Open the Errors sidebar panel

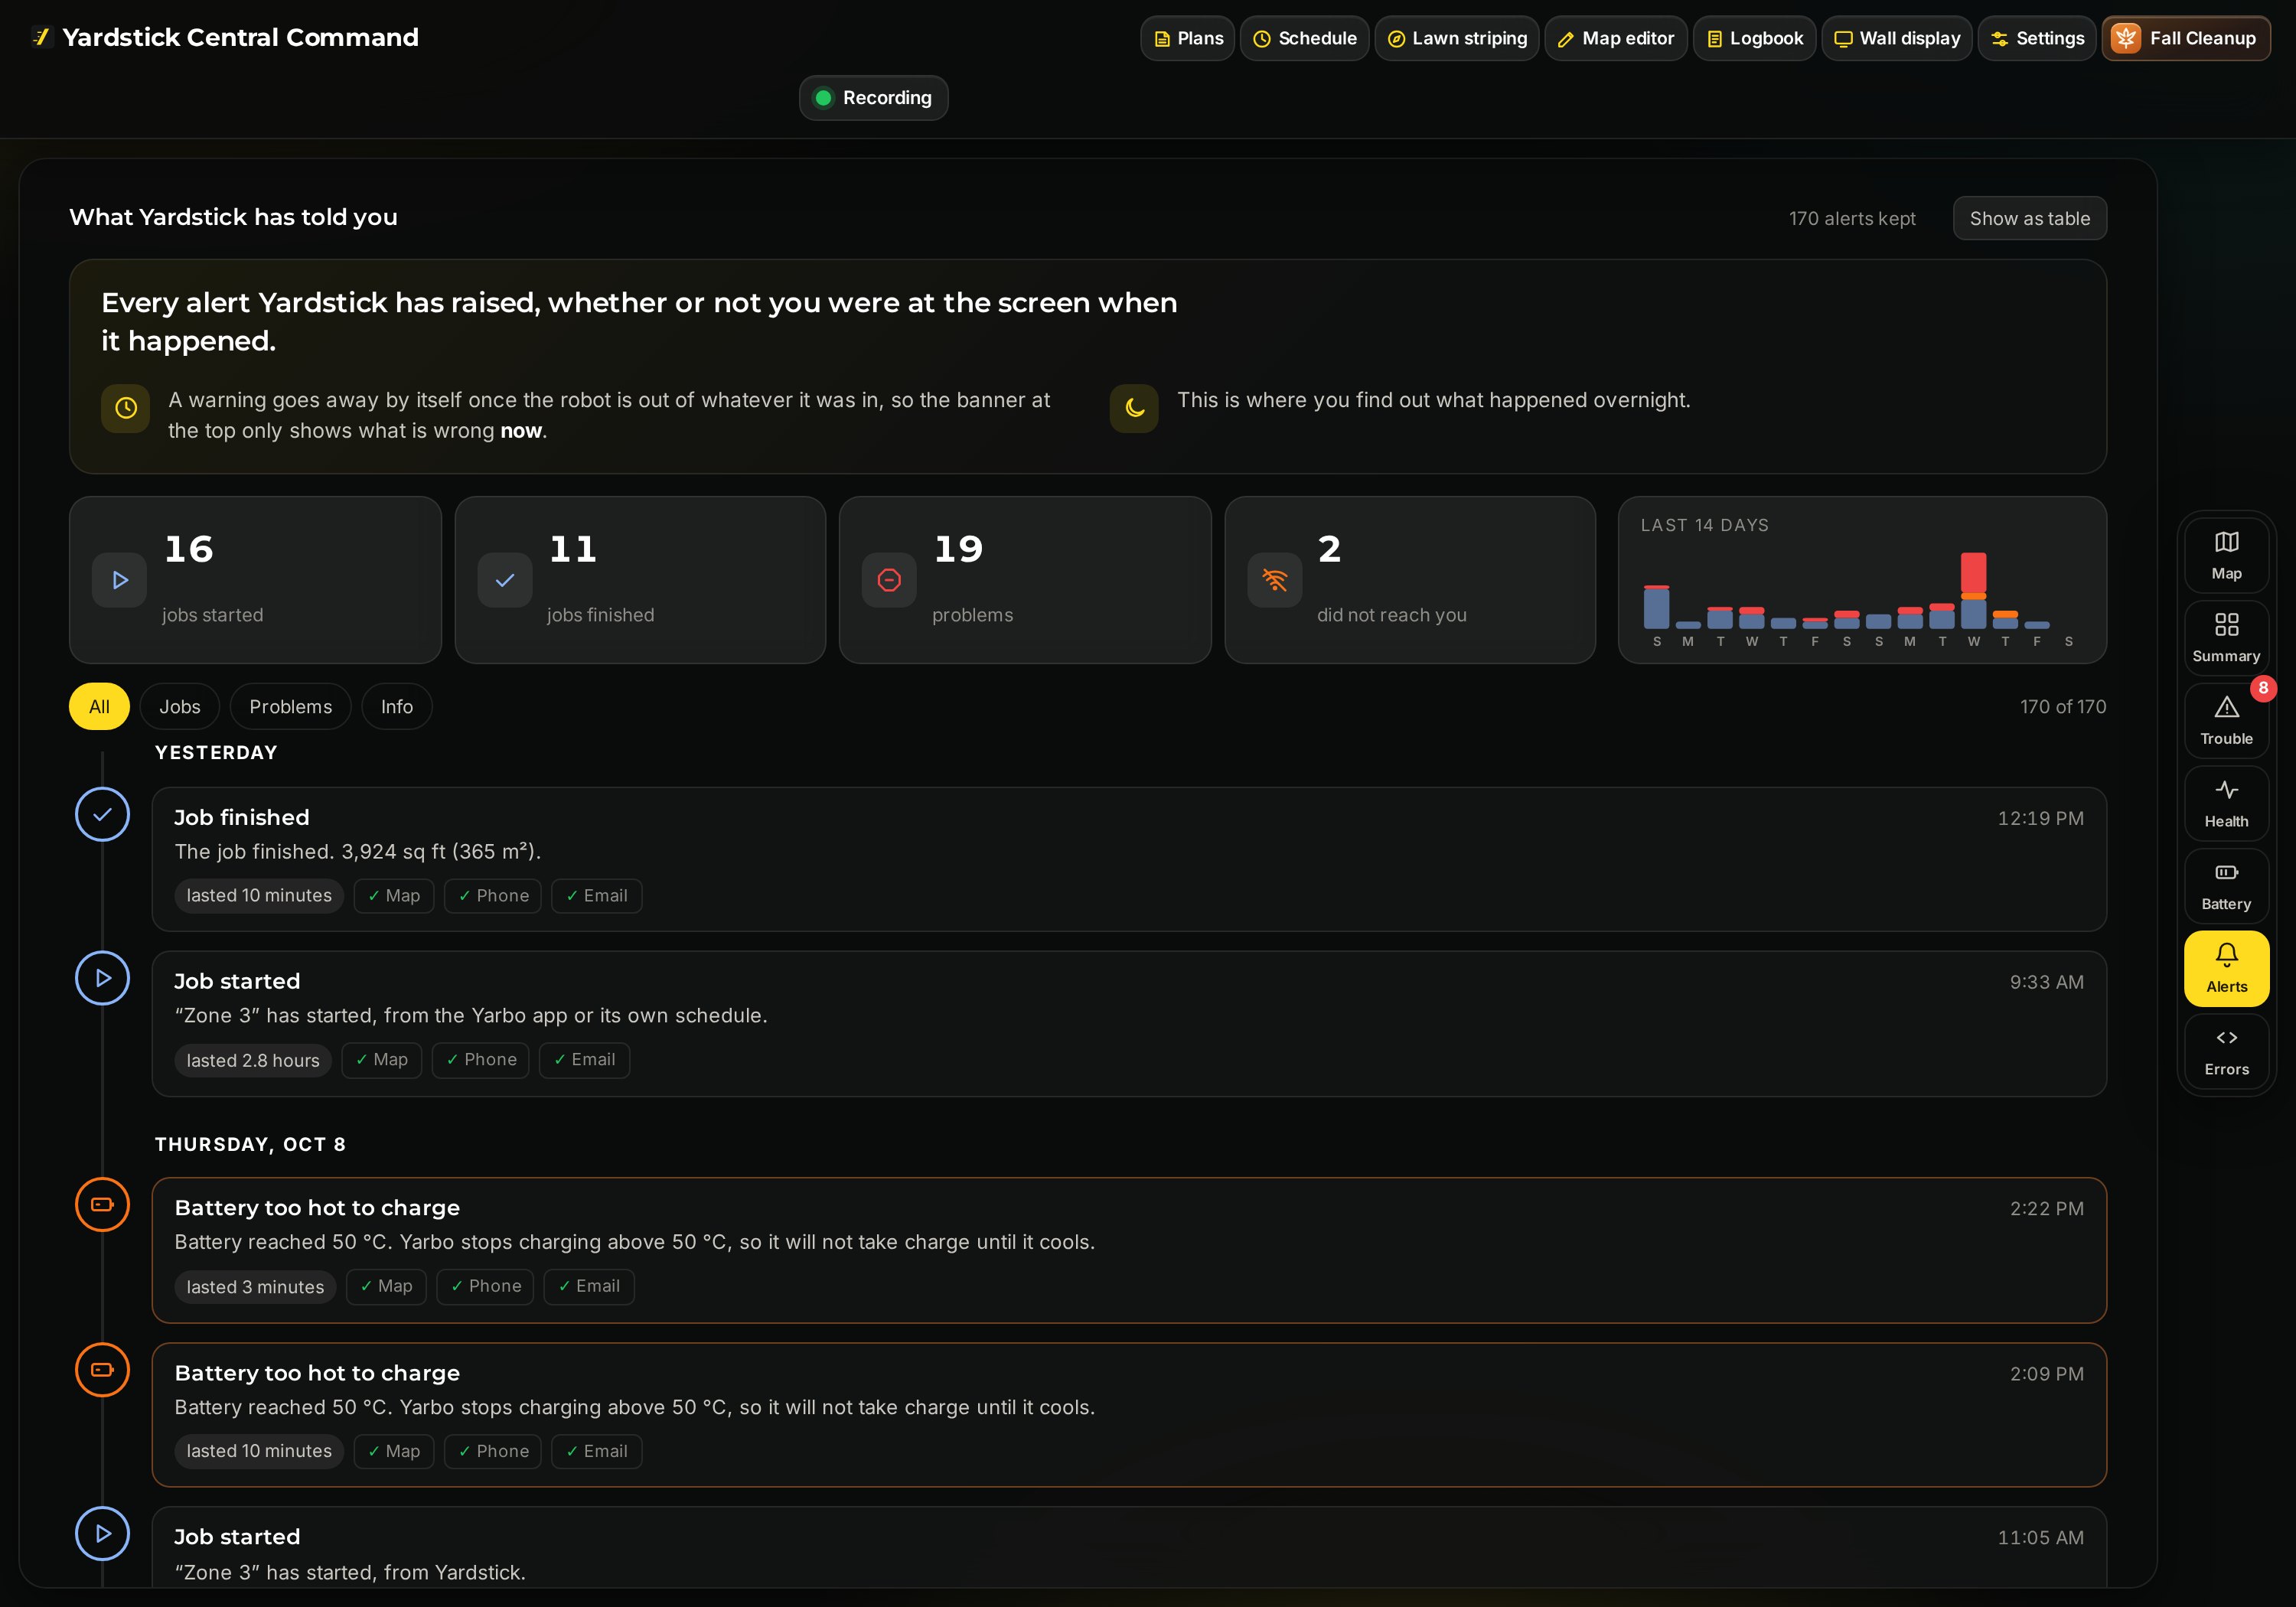tap(2226, 1051)
